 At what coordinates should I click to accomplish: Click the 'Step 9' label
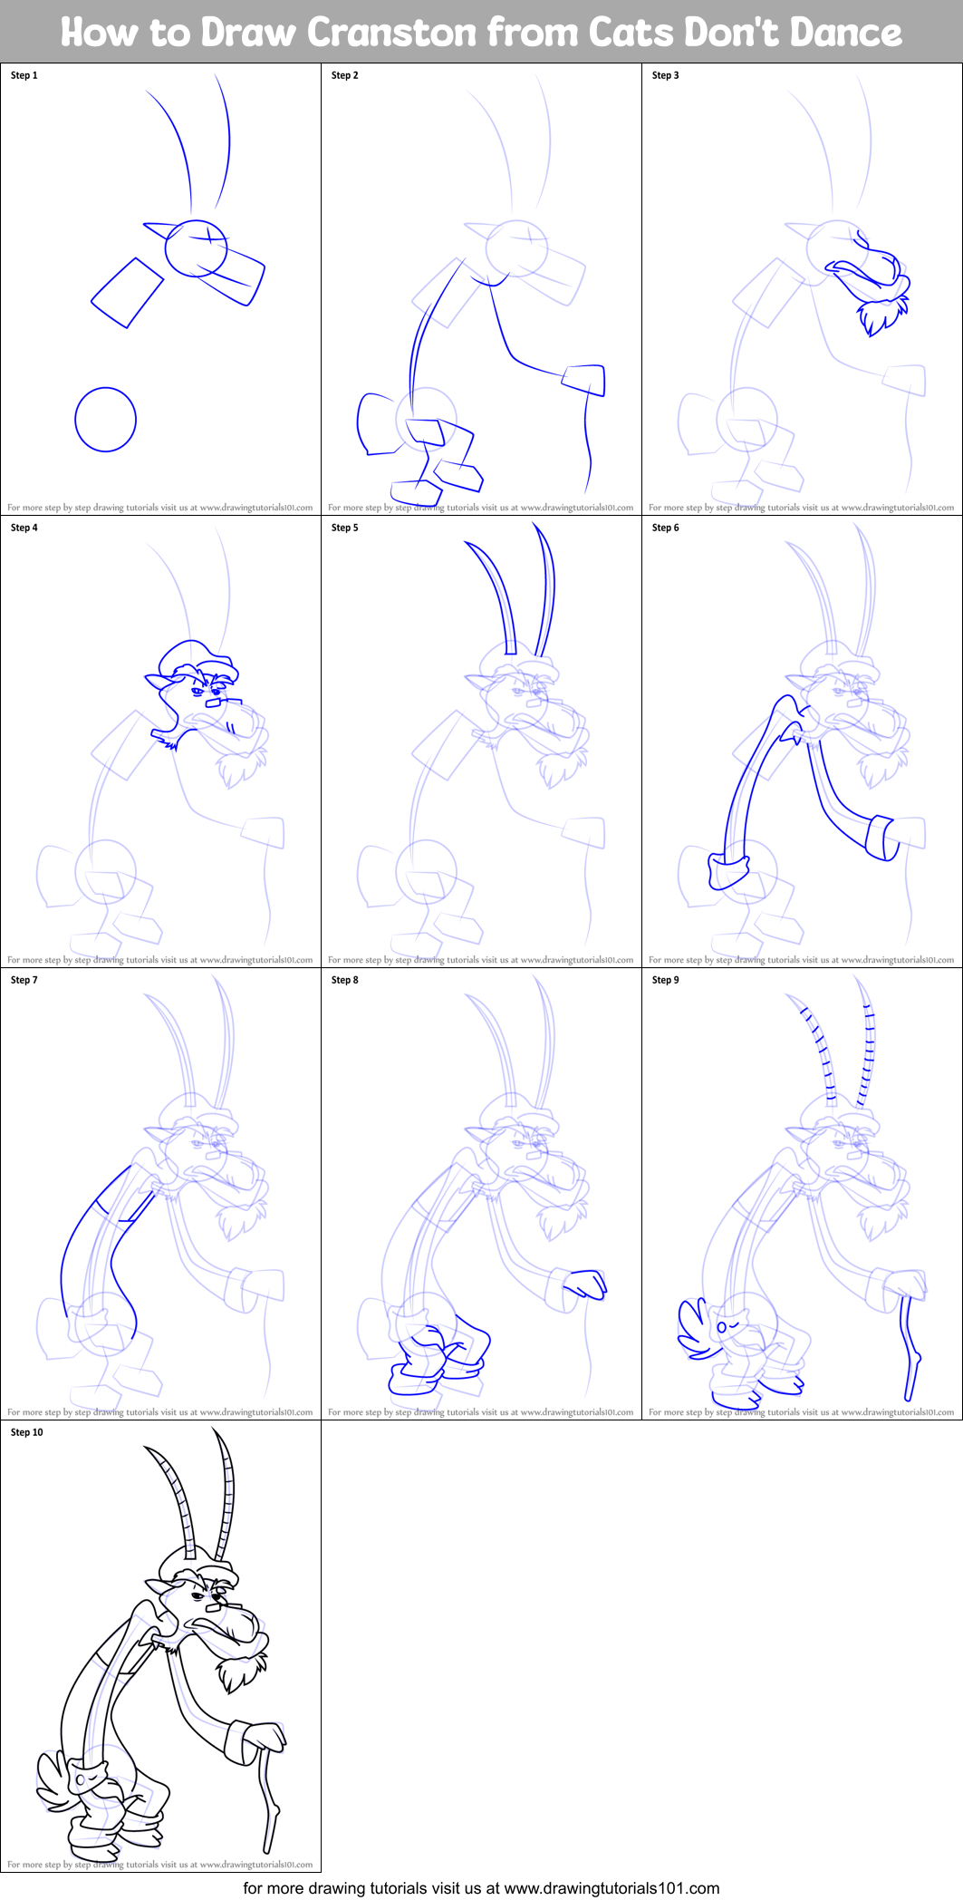click(666, 980)
